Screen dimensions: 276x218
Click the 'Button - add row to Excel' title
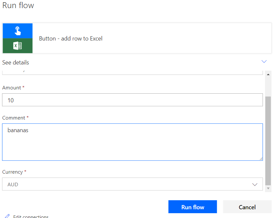[71, 39]
